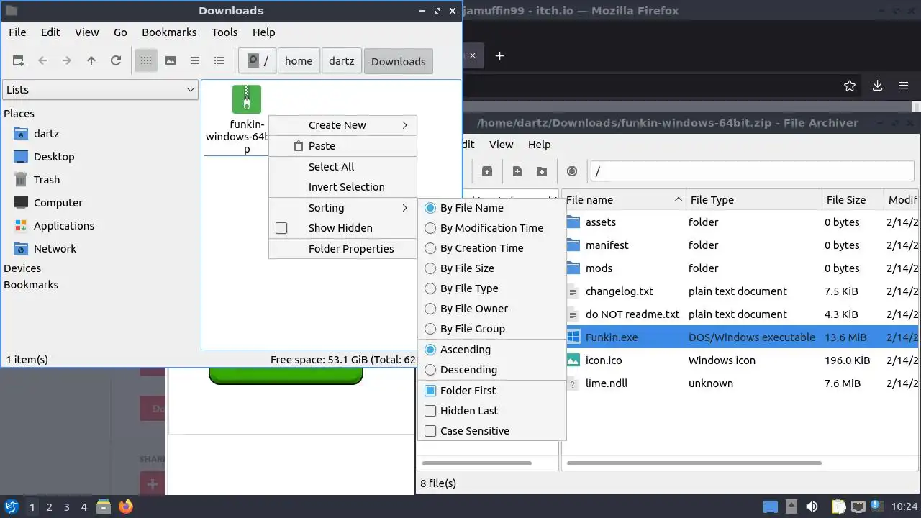Open the Help menu in File Archiver

(539, 145)
